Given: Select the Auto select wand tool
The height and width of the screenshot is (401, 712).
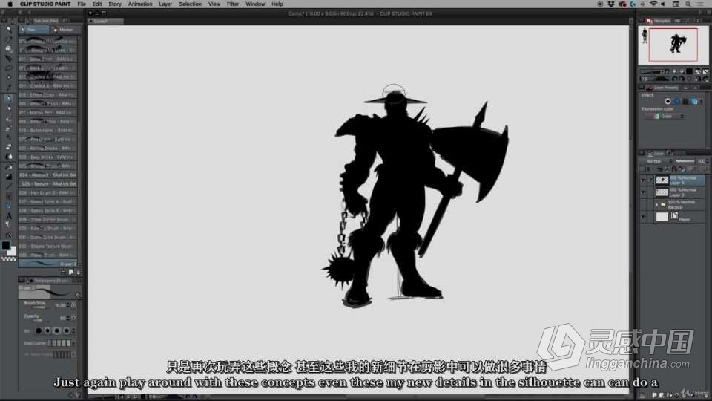Looking at the screenshot, I should pos(8,77).
